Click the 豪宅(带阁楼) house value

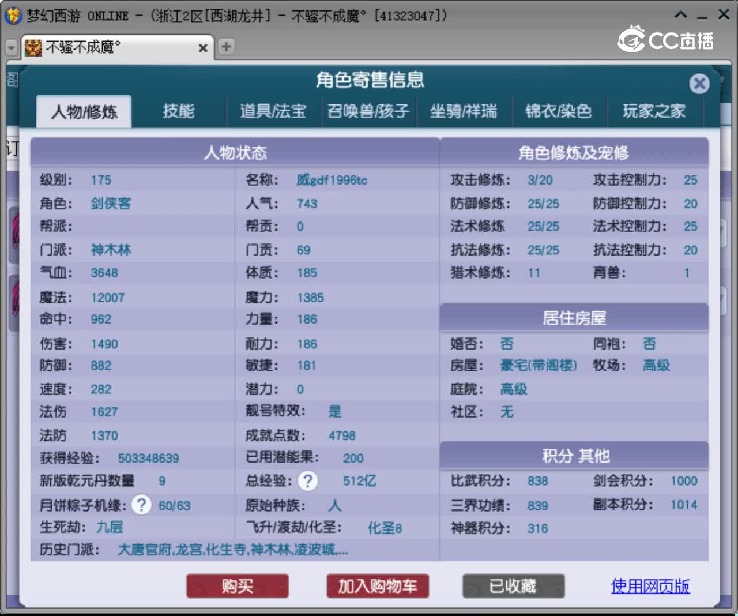(x=538, y=366)
